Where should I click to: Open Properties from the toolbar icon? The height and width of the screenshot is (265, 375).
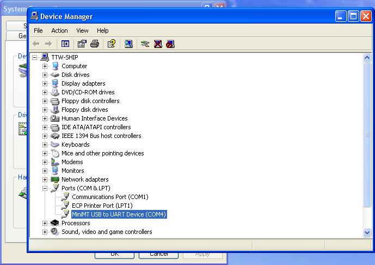click(x=82, y=44)
